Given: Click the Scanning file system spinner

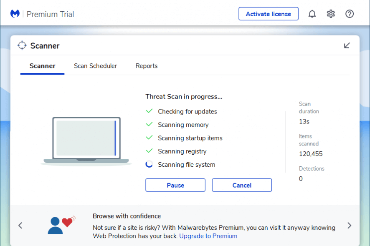Looking at the screenshot, I should (x=149, y=164).
